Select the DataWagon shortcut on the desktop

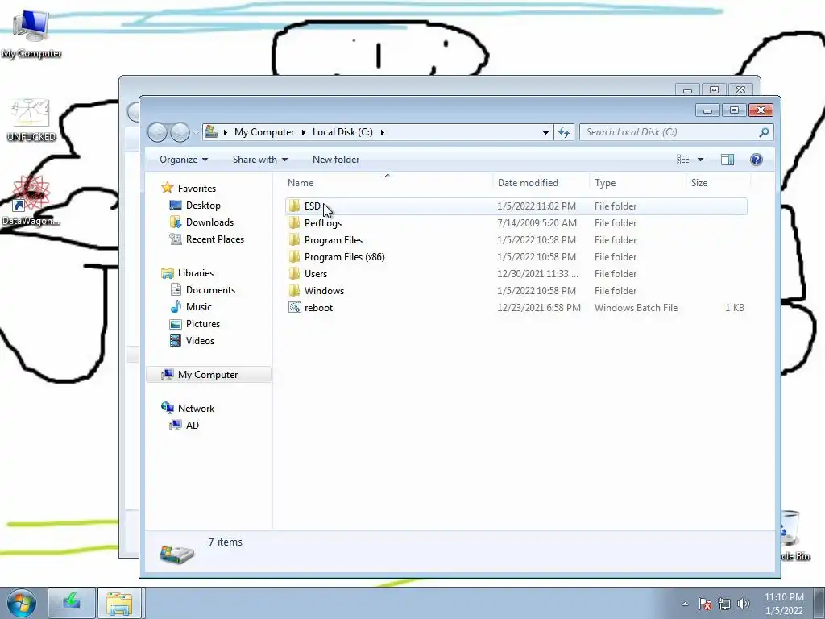31,201
